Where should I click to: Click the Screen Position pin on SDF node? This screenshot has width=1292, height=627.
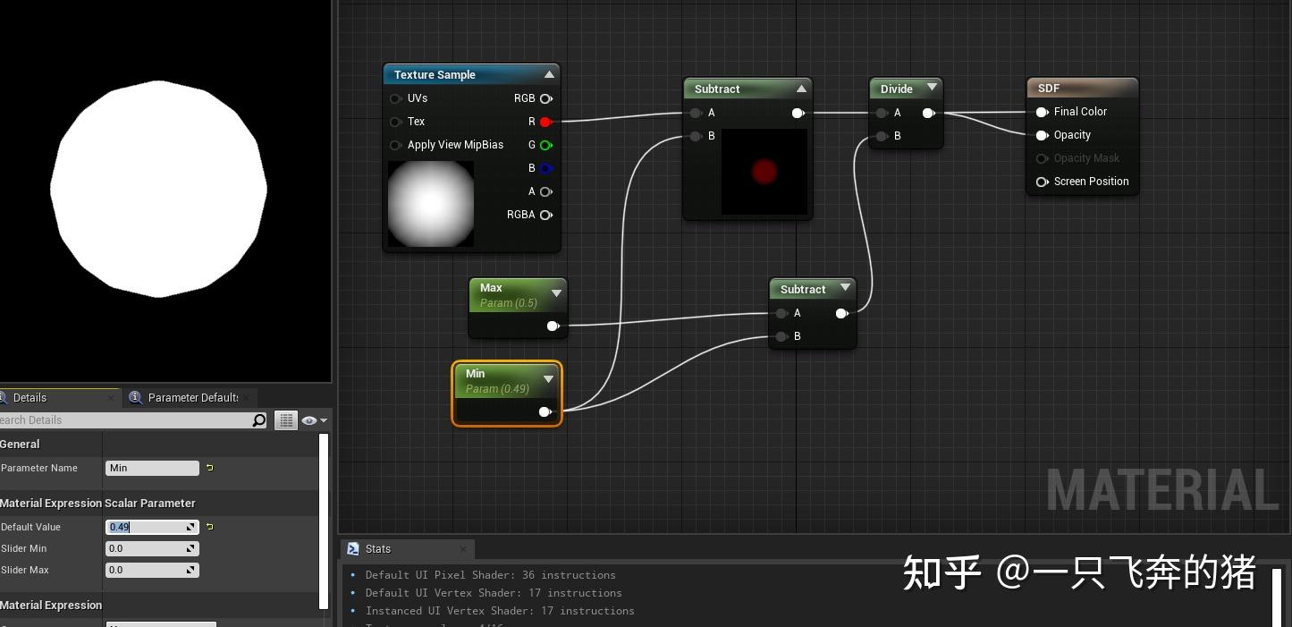click(1042, 181)
